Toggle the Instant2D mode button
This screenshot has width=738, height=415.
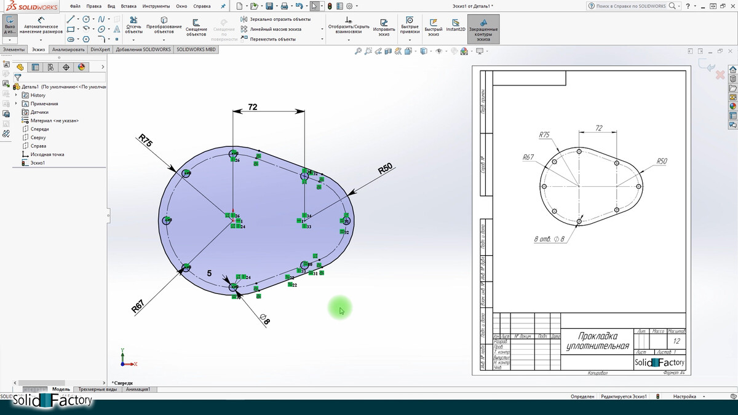pos(455,25)
